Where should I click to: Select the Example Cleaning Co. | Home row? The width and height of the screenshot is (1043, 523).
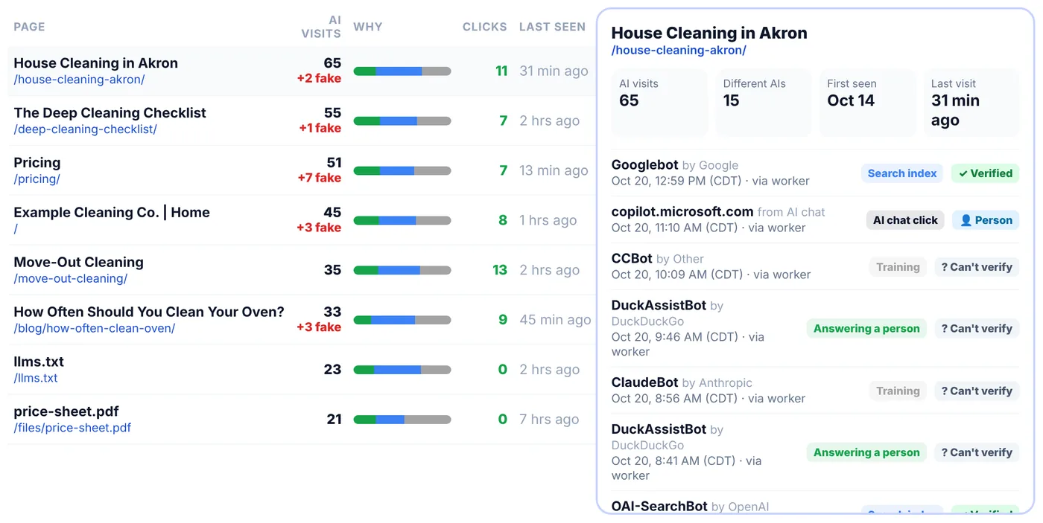pyautogui.click(x=302, y=220)
